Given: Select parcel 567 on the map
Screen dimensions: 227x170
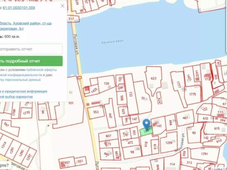Looking at the screenshot, I should click(6, 124).
